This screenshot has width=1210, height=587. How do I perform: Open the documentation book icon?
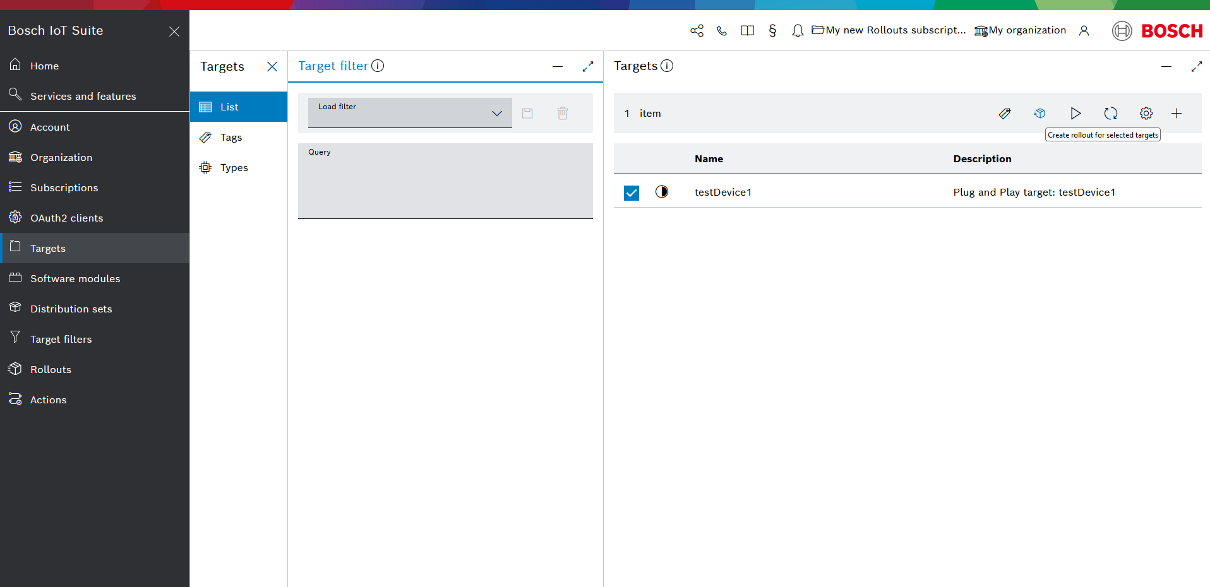[747, 31]
